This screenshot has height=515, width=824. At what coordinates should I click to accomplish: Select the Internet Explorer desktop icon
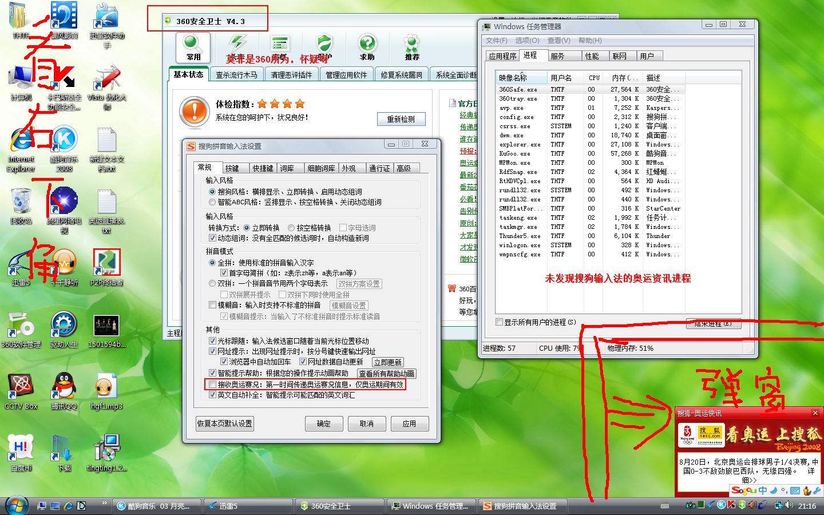pyautogui.click(x=21, y=149)
